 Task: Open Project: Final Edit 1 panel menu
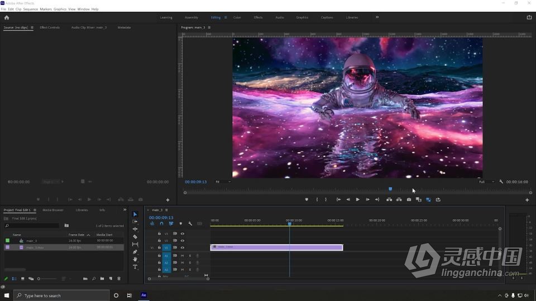coord(35,210)
